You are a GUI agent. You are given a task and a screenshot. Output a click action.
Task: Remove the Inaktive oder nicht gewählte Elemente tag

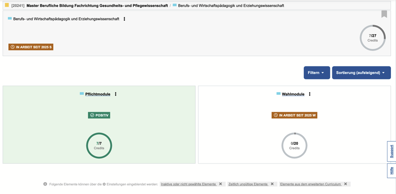[221, 184]
